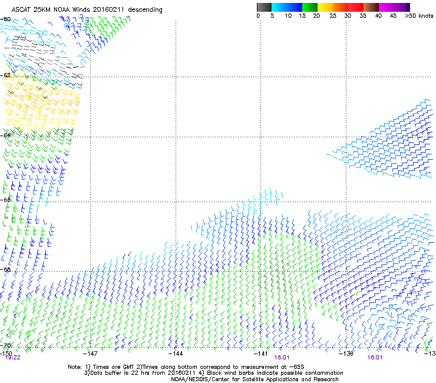436x383 pixels.
Task: Click the NOAA/NESDIS Center for Satellite Applications credit
Action: 255,379
